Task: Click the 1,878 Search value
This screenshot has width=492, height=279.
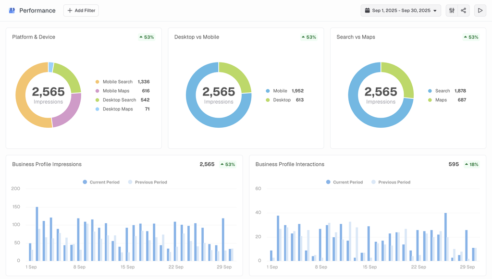Action: pos(460,91)
